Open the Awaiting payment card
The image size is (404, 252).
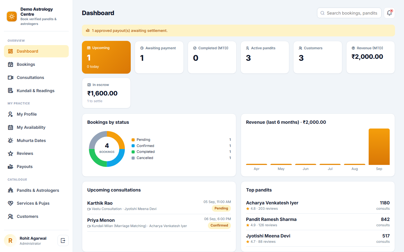coord(159,57)
